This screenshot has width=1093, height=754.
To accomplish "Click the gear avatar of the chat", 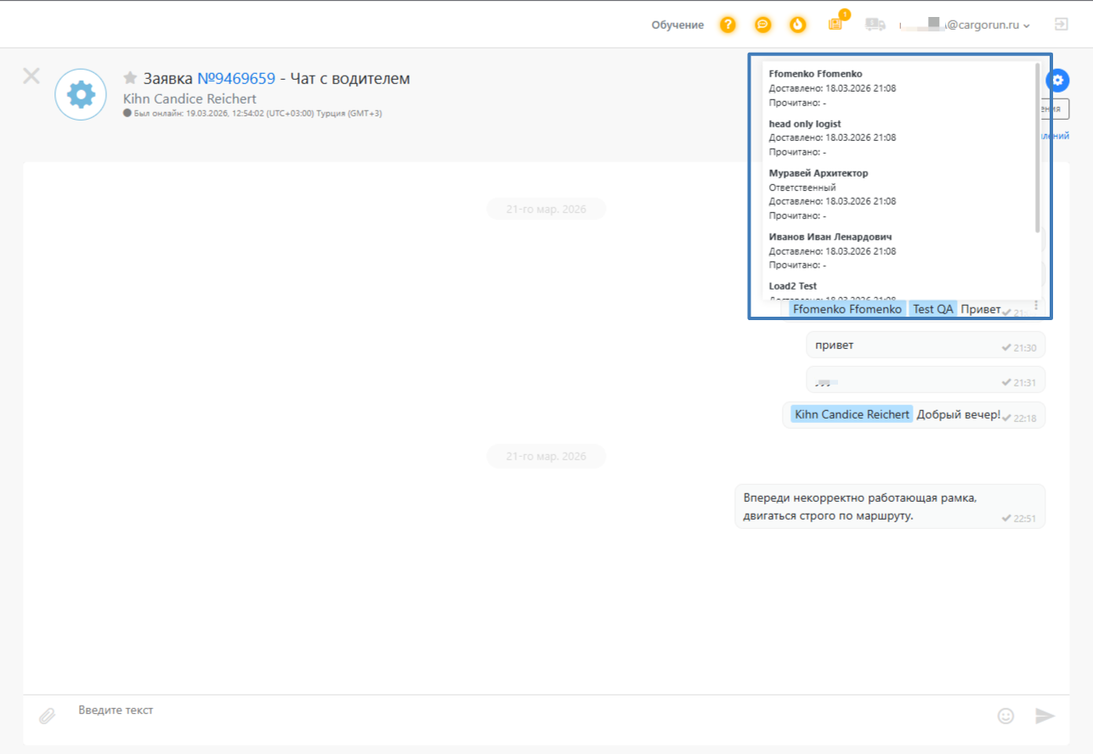I will click(81, 94).
